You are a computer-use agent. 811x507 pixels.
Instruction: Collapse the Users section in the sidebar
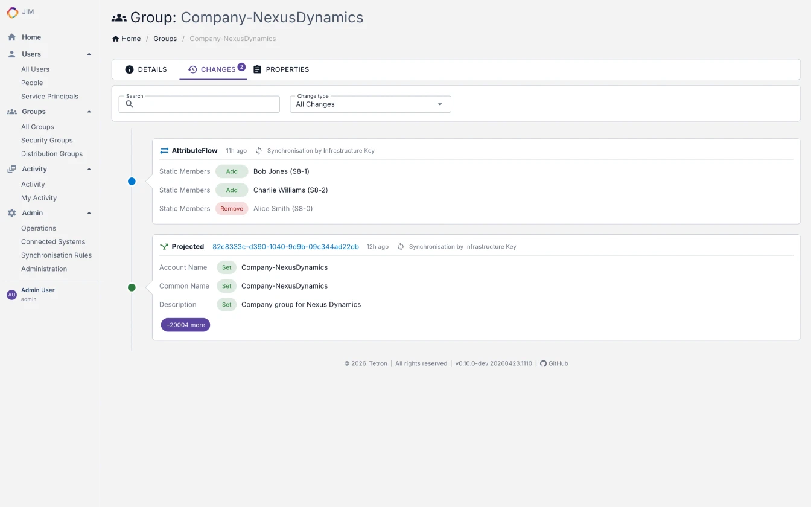tap(90, 54)
